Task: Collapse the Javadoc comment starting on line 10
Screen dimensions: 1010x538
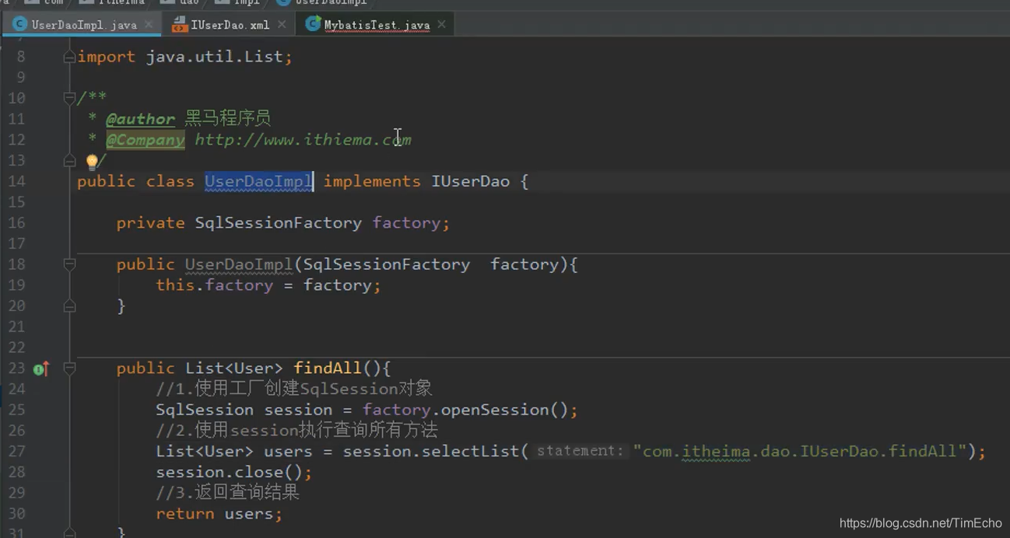Action: tap(69, 98)
